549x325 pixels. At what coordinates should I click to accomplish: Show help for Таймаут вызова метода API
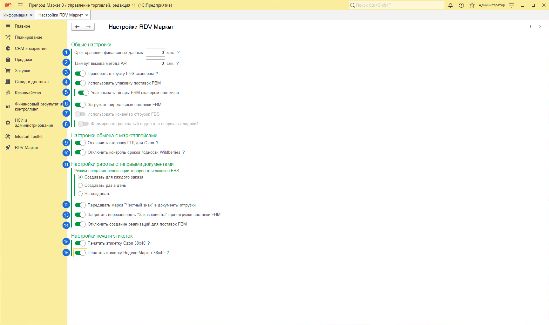pyautogui.click(x=178, y=64)
